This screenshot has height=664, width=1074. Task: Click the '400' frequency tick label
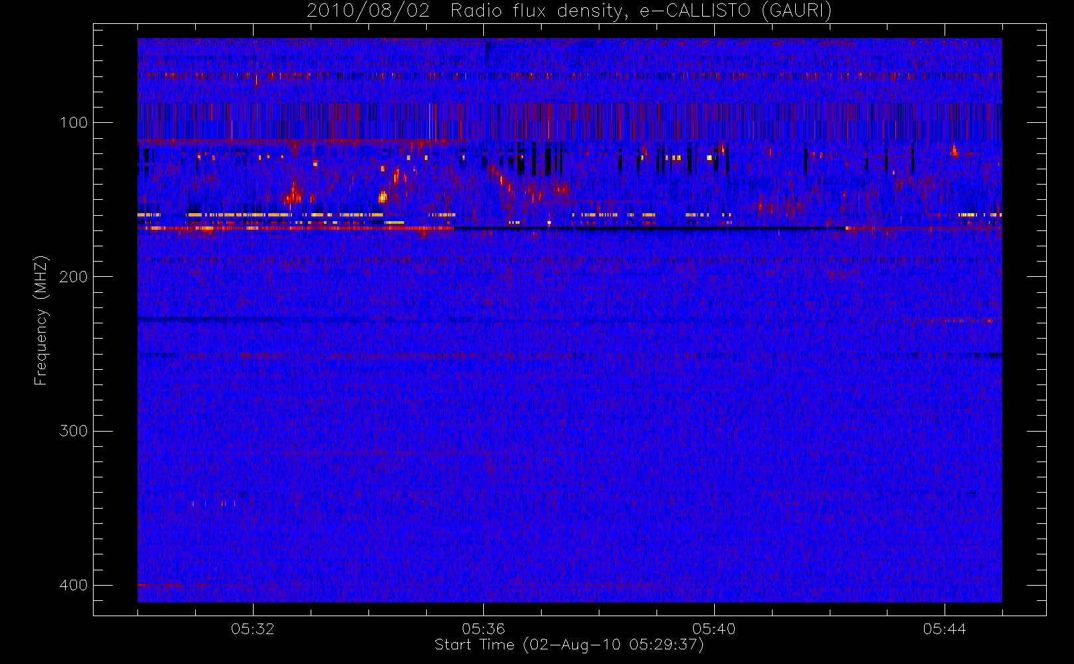pyautogui.click(x=73, y=585)
